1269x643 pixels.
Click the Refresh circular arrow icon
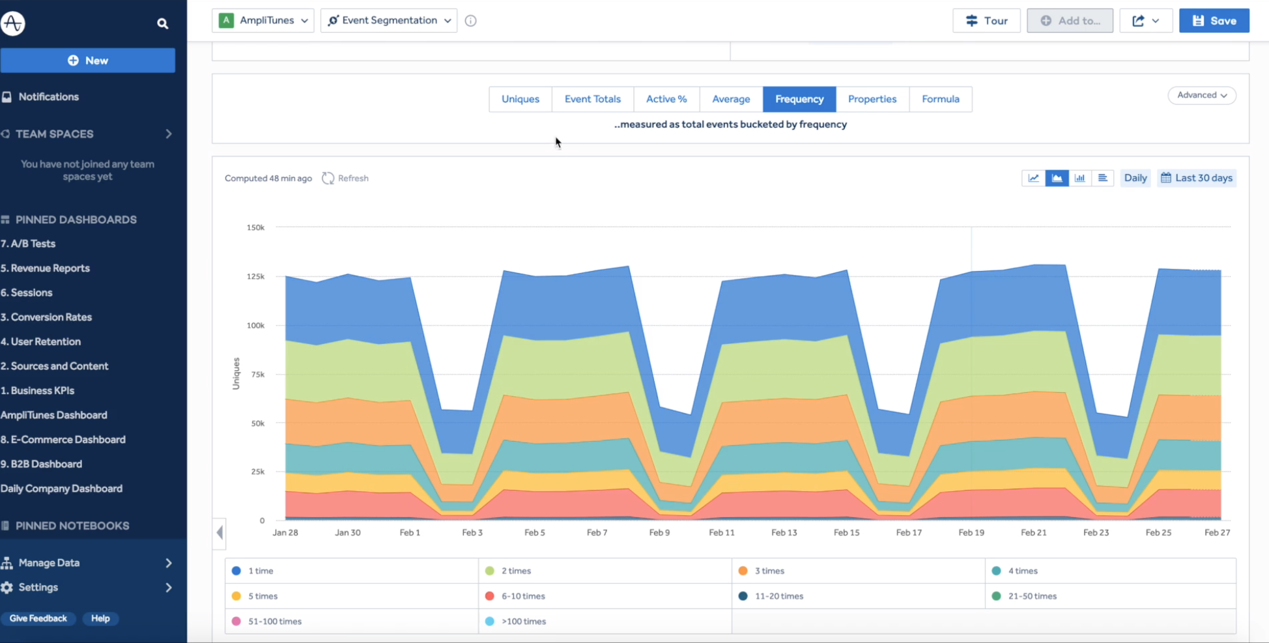pos(328,178)
